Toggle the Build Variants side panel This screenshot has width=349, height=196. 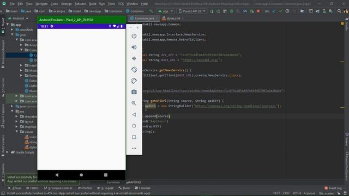click(x=3, y=145)
